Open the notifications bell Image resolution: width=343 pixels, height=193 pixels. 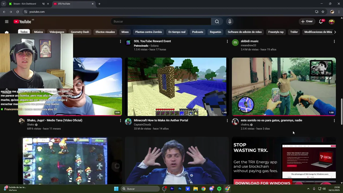tap(321, 21)
